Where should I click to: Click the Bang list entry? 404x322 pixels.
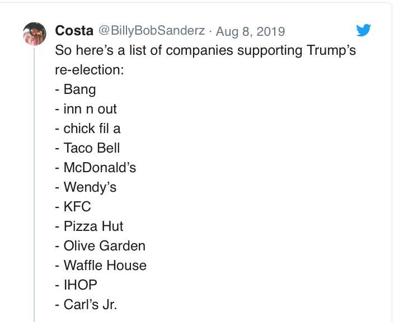(x=76, y=89)
